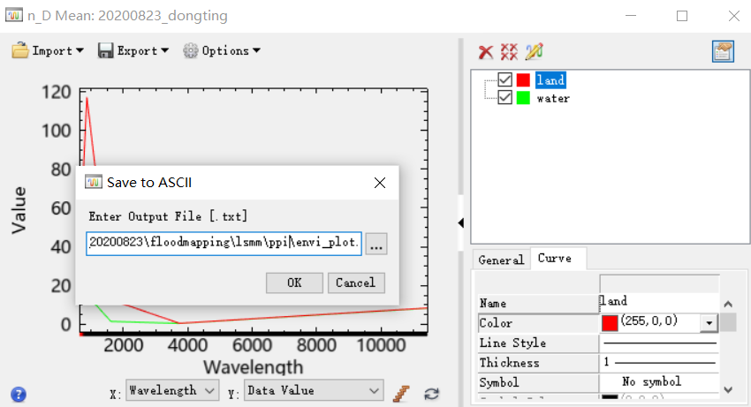Click the Thickness property value
751x407 pixels.
click(659, 363)
